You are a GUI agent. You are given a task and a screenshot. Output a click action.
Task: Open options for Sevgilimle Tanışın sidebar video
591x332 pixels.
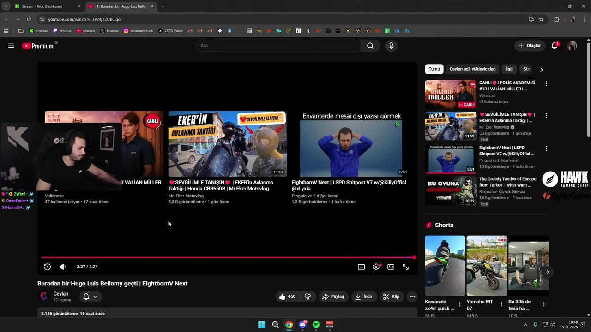click(x=546, y=115)
